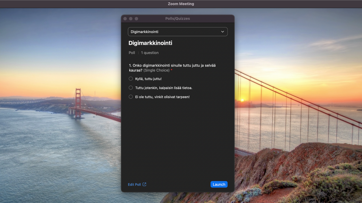Viewport: 362px width, 203px height.
Task: Close the Polls/Quizzes window
Action: click(x=125, y=19)
